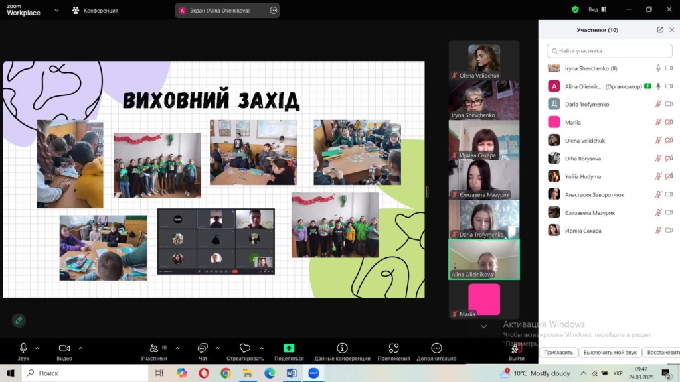Image resolution: width=680 pixels, height=382 pixels.
Task: Click the Найти участника search field
Action: point(610,50)
